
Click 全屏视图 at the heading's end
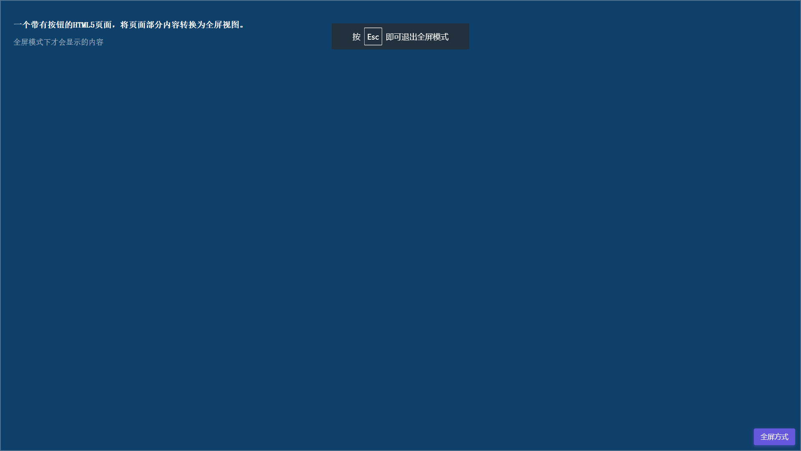(222, 25)
